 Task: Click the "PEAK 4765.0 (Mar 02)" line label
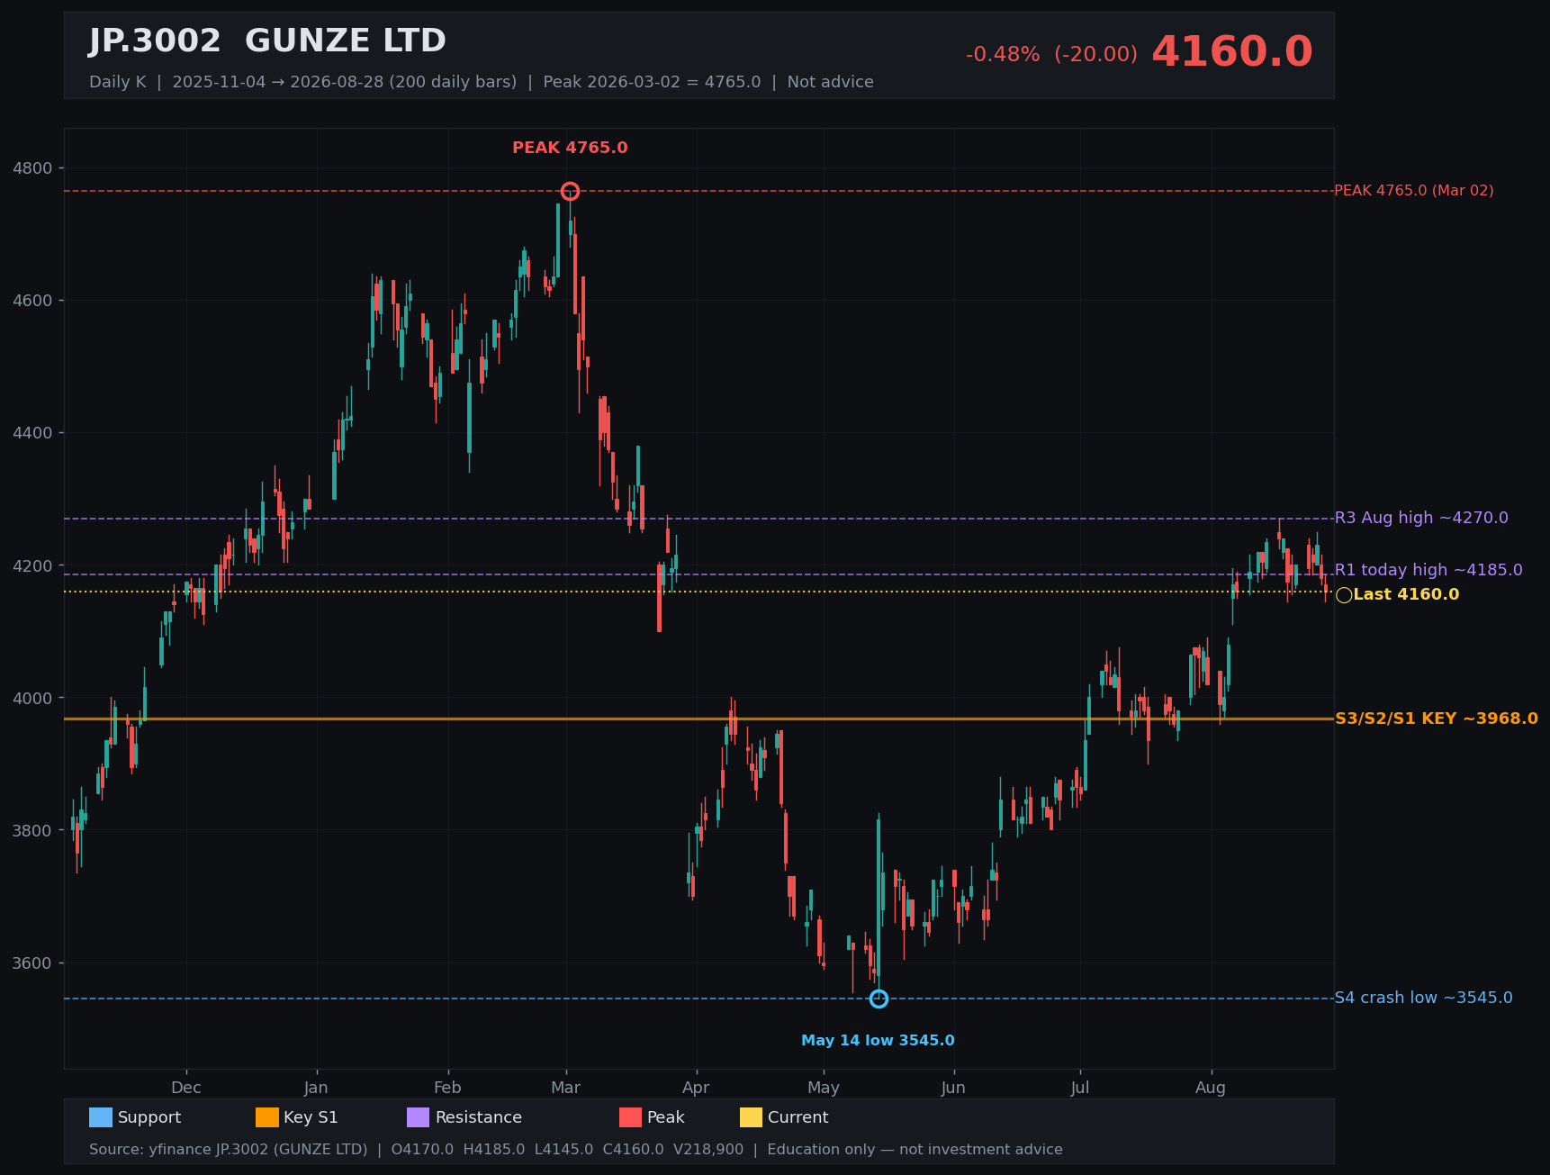coord(1414,191)
